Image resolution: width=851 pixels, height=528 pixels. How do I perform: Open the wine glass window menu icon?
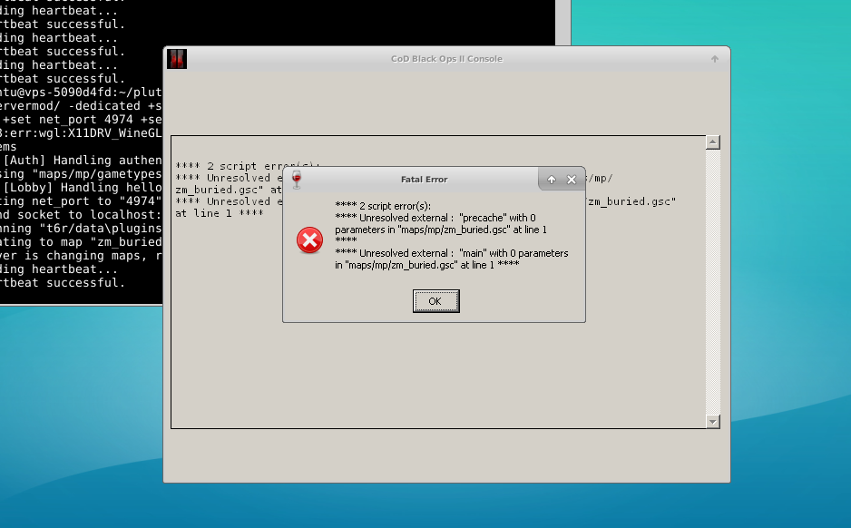pos(296,180)
